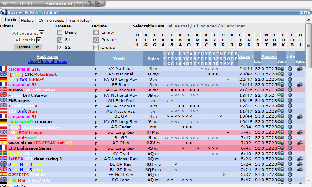
Task: Join LFS Endurance Series icon
Action: [281, 148]
